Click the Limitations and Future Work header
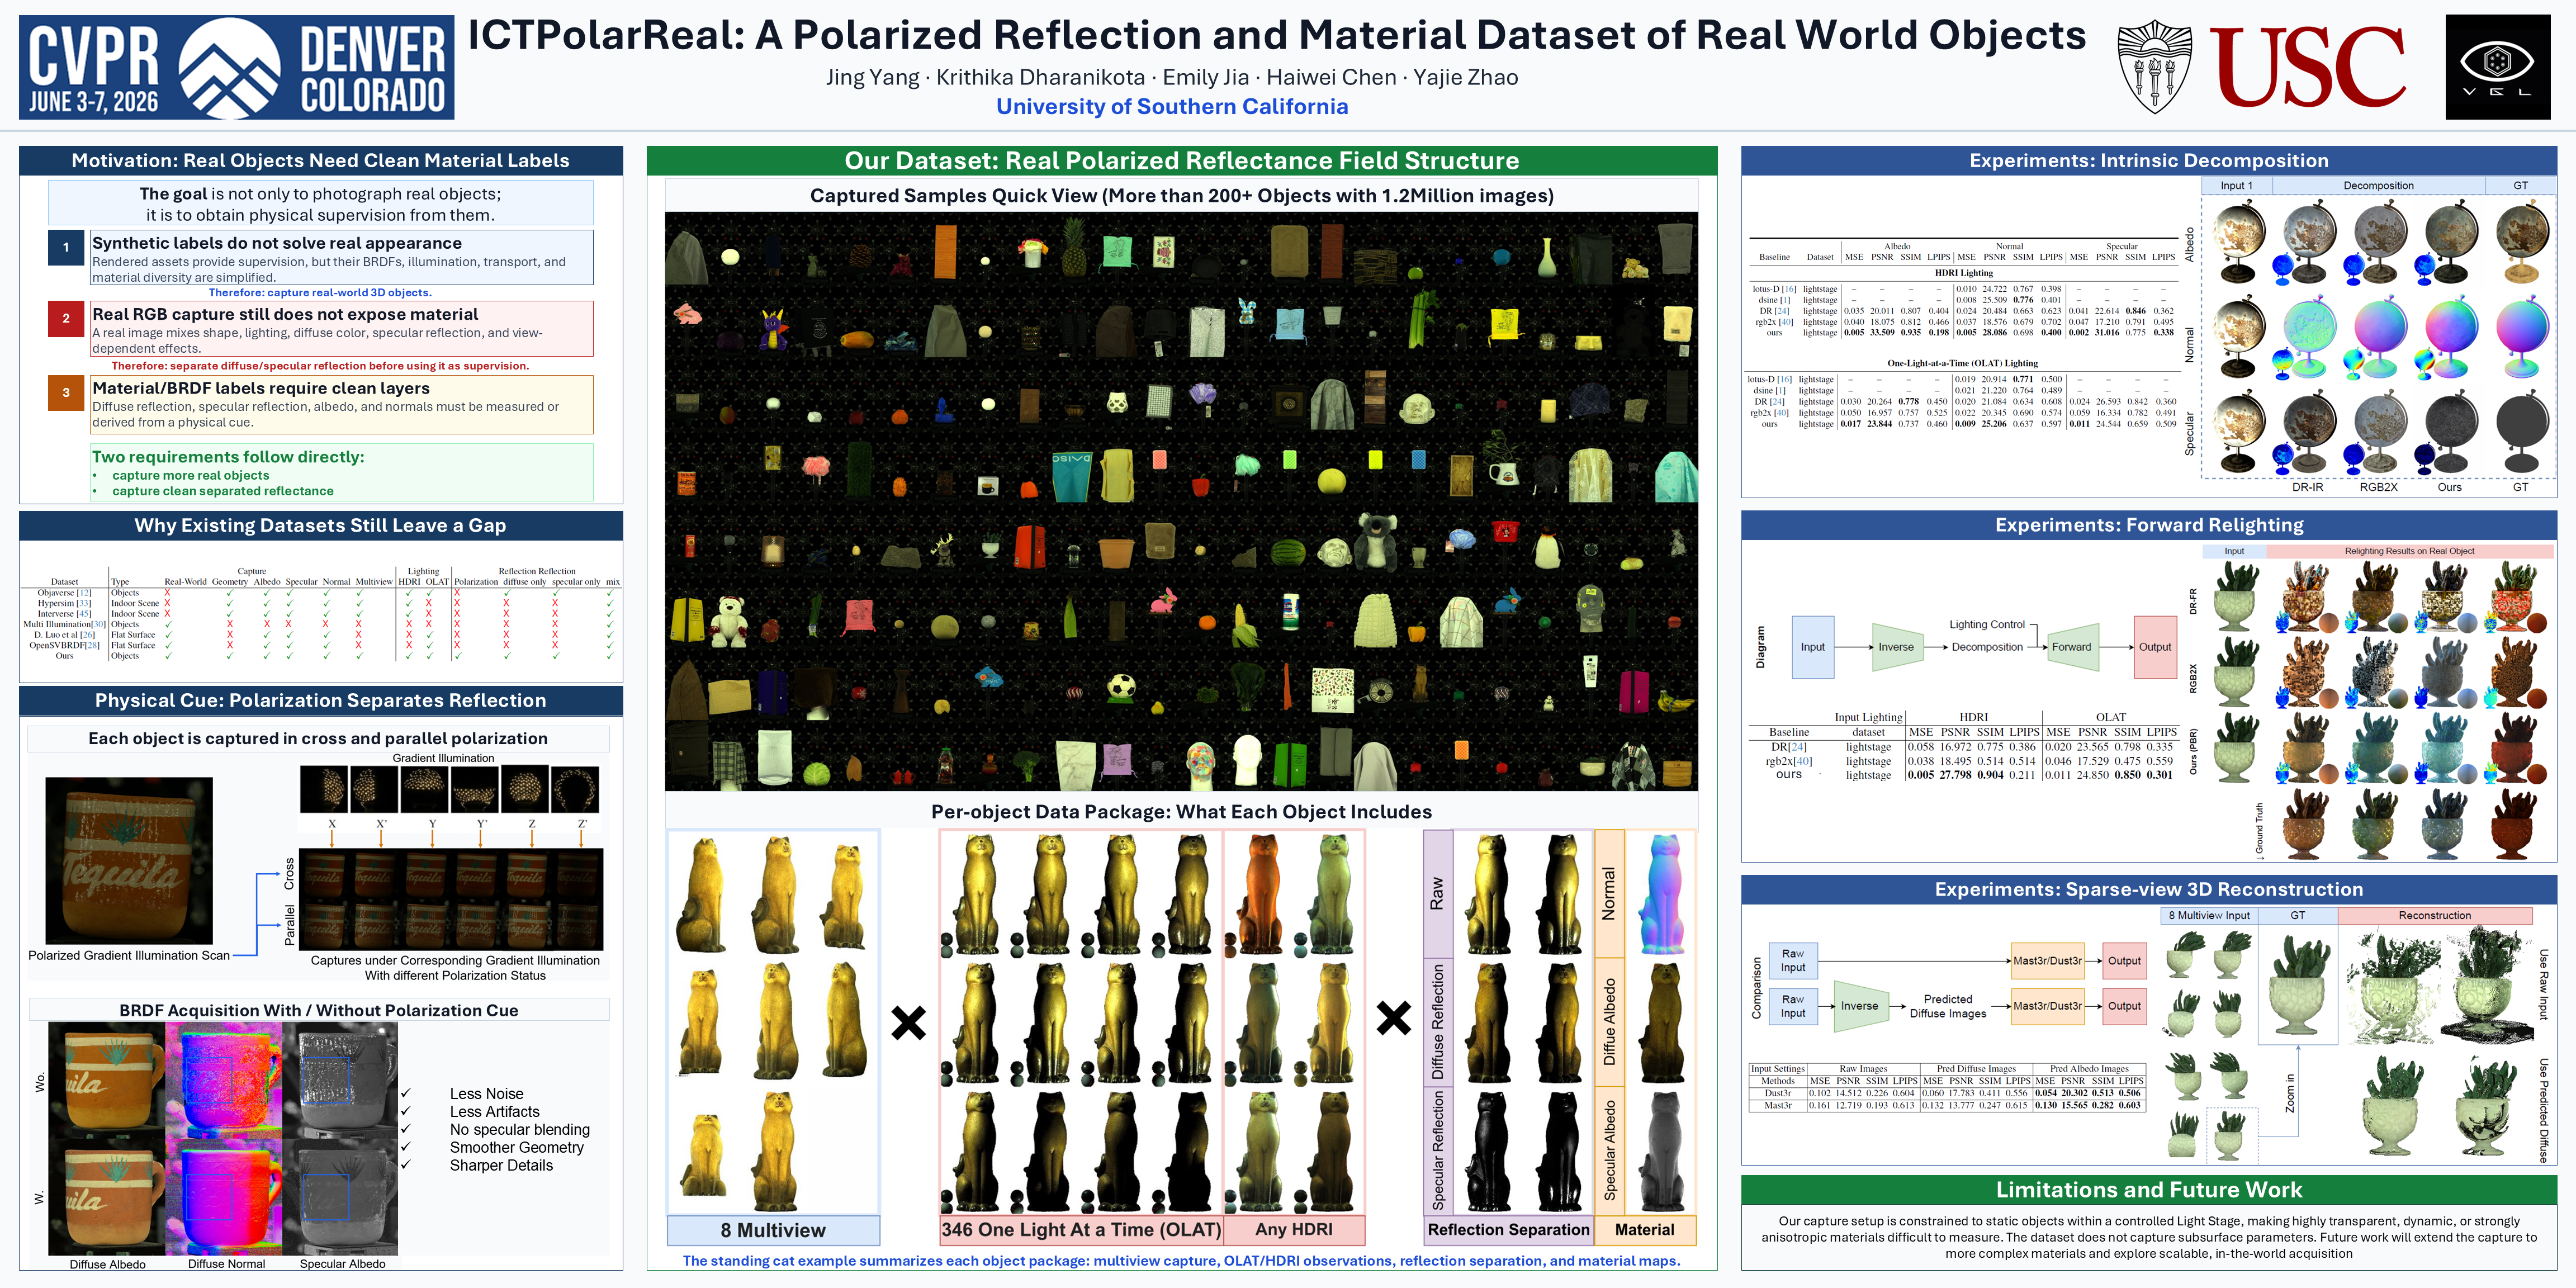The image size is (2576, 1288). pos(2149,1190)
